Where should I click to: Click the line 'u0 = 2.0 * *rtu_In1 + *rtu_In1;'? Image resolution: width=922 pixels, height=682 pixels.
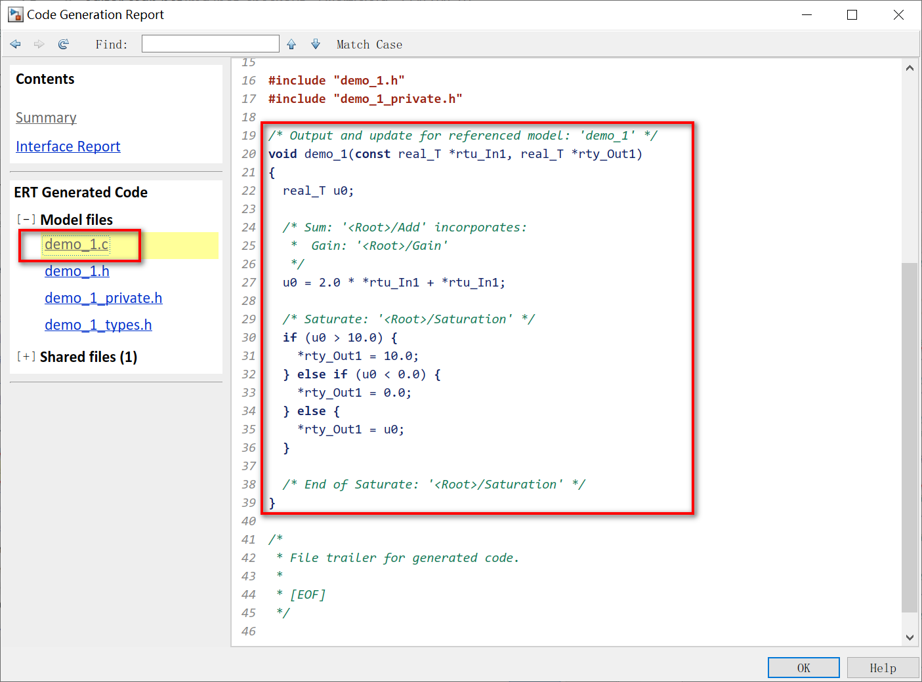coord(394,283)
